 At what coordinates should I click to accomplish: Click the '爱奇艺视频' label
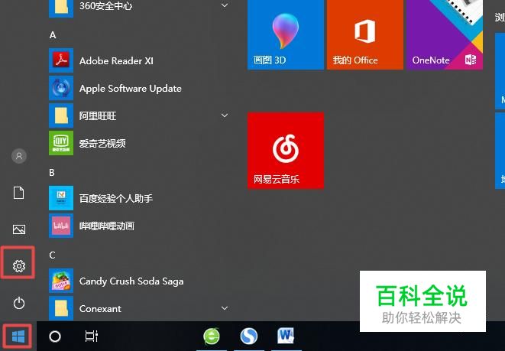coord(102,143)
